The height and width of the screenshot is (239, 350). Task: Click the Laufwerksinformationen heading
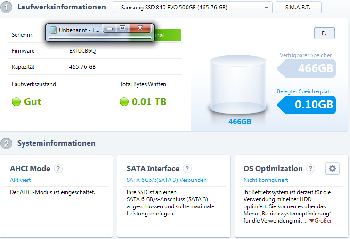[x=62, y=7]
